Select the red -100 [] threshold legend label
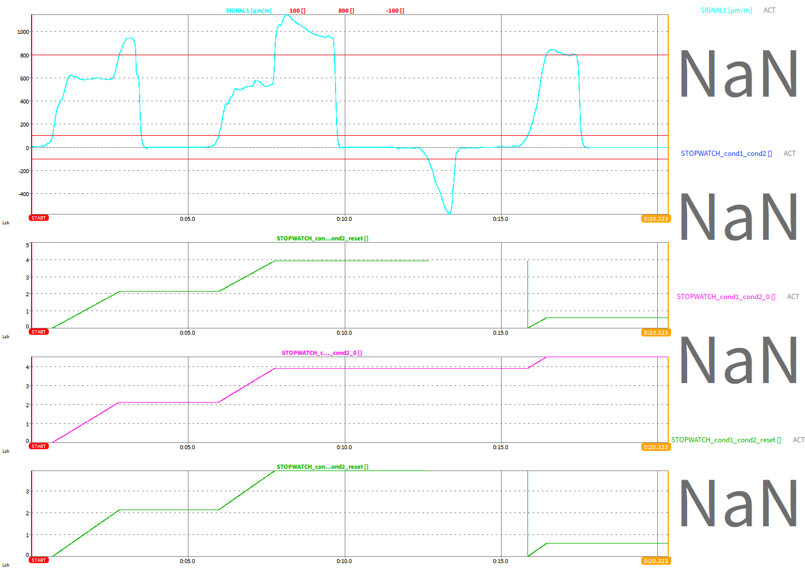The width and height of the screenshot is (805, 570). 395,11
